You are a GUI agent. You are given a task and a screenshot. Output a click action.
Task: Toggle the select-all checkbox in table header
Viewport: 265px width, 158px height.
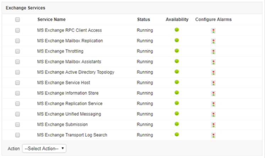[x=17, y=20]
